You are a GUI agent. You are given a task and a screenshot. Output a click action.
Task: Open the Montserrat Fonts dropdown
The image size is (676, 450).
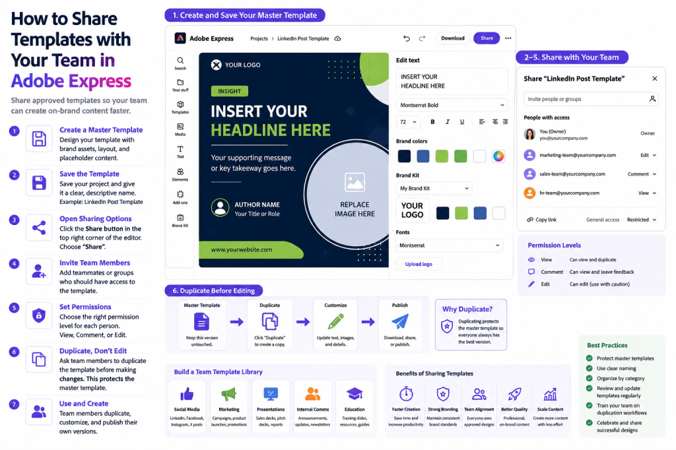(x=449, y=245)
